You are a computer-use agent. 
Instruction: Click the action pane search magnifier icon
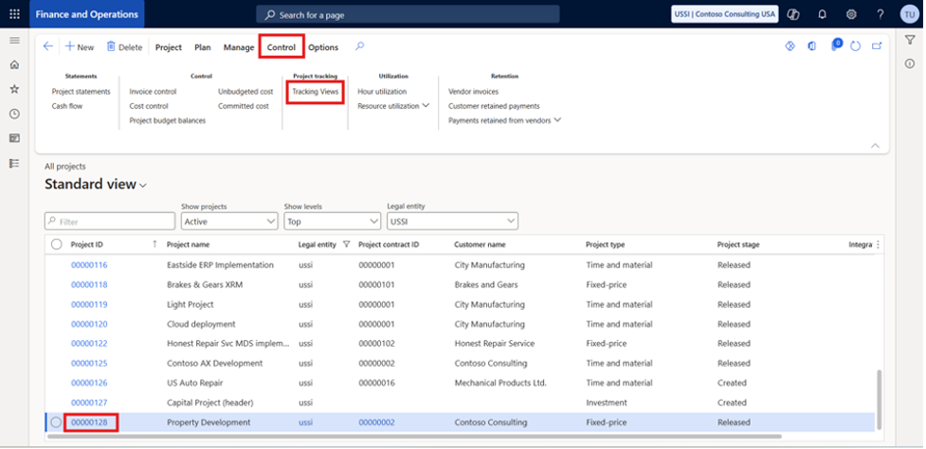click(x=359, y=46)
